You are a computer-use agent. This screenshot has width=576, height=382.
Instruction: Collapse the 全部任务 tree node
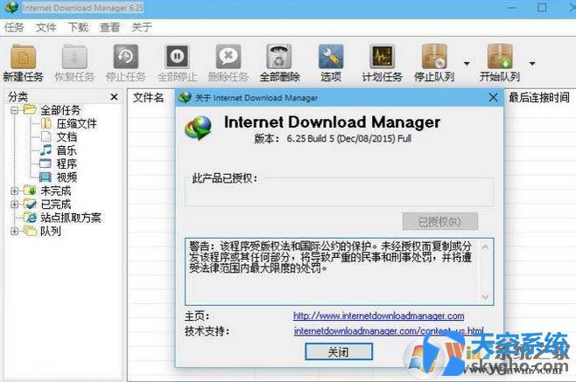(14, 110)
